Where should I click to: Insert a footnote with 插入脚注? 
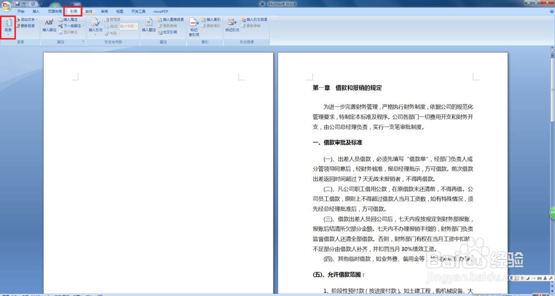[49, 25]
